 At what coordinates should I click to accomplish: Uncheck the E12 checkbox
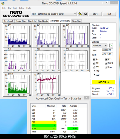tap(94, 71)
